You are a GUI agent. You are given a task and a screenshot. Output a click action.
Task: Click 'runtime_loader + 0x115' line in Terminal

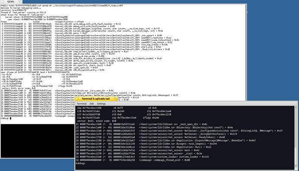point(142,157)
